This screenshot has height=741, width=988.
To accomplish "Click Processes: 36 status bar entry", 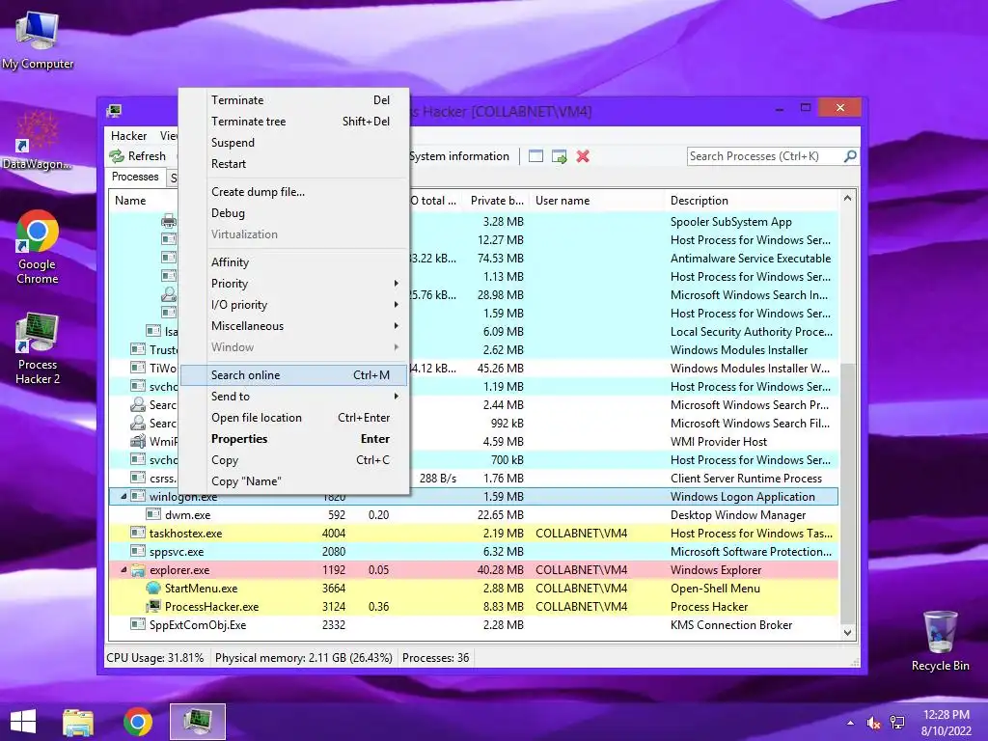I will click(435, 658).
